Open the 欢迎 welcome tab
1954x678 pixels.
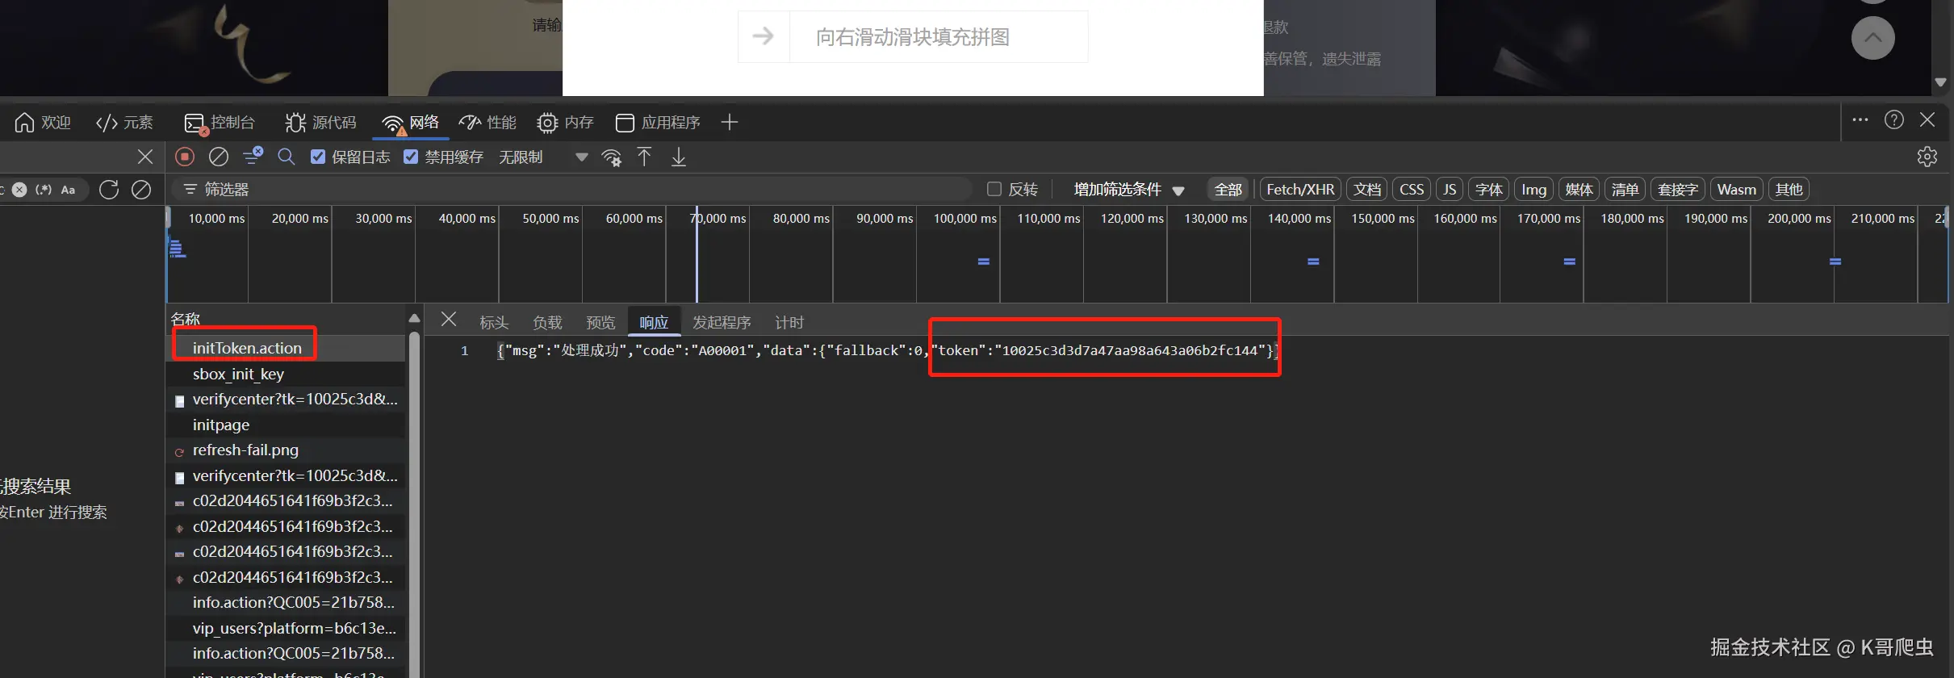click(43, 123)
